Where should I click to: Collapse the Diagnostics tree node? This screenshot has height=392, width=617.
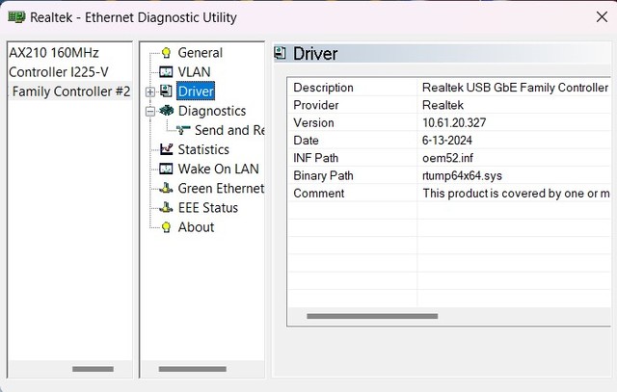click(150, 112)
